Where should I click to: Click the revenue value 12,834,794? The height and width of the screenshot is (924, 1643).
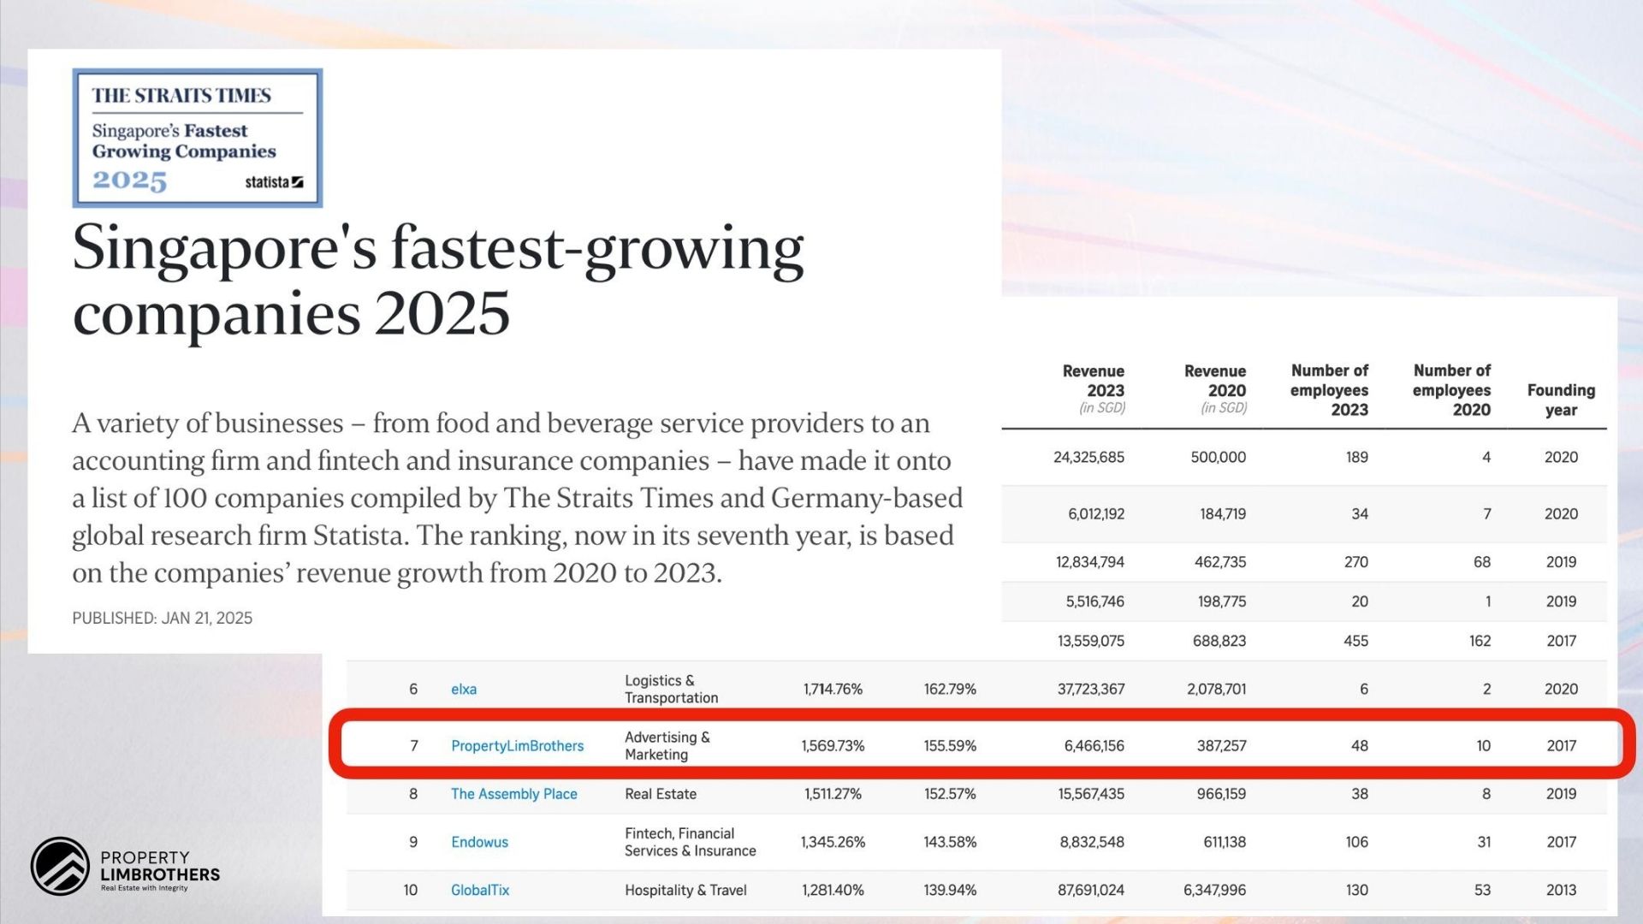coord(1090,562)
